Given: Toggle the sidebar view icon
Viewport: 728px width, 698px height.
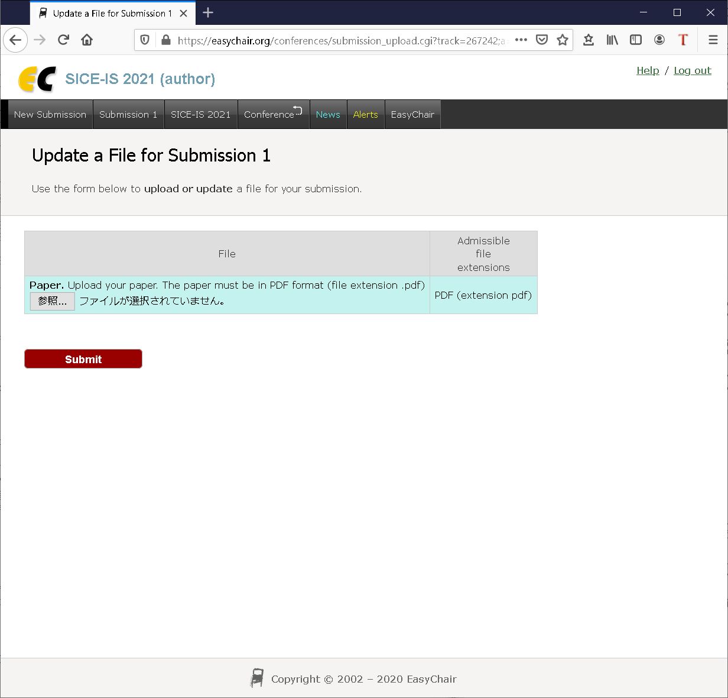Looking at the screenshot, I should coord(636,40).
